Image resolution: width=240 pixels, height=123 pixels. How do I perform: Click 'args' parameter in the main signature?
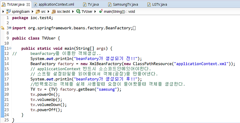coord(101,49)
